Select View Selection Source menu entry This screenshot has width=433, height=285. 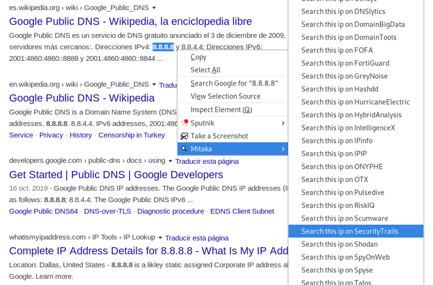[x=233, y=96]
